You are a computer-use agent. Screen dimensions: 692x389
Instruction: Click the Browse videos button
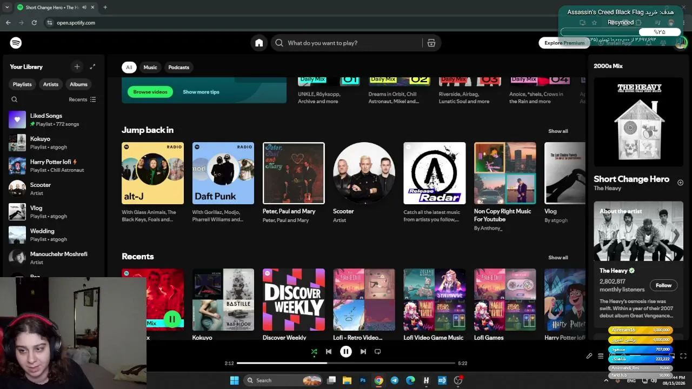coord(150,92)
